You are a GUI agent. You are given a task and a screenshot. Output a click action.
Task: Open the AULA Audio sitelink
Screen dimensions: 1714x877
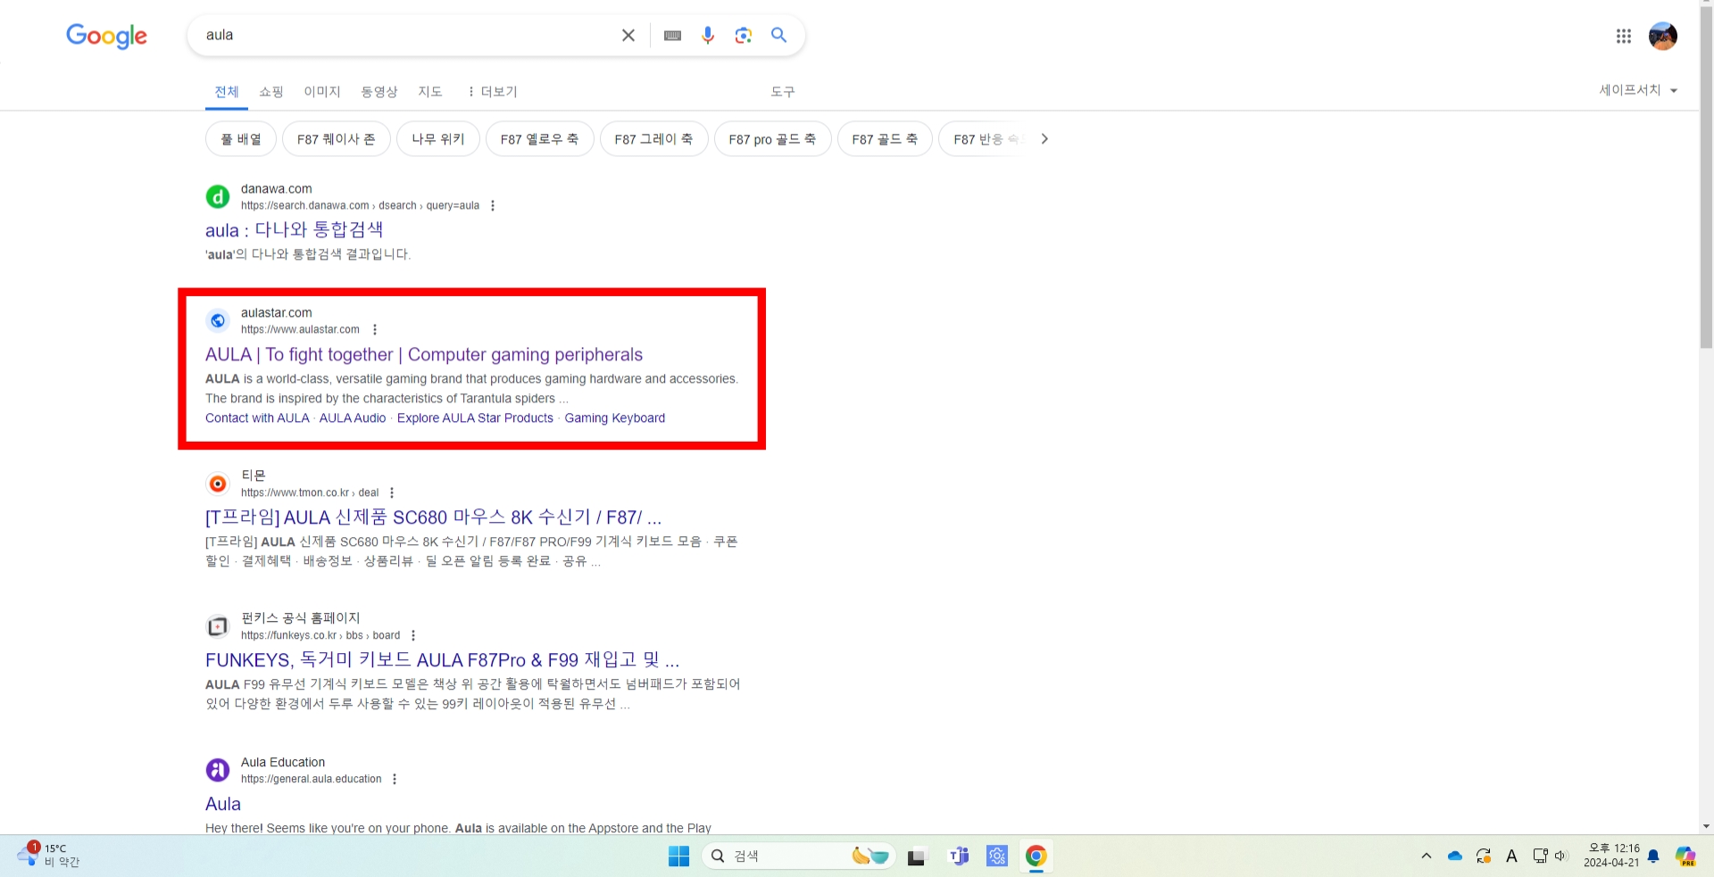353,418
